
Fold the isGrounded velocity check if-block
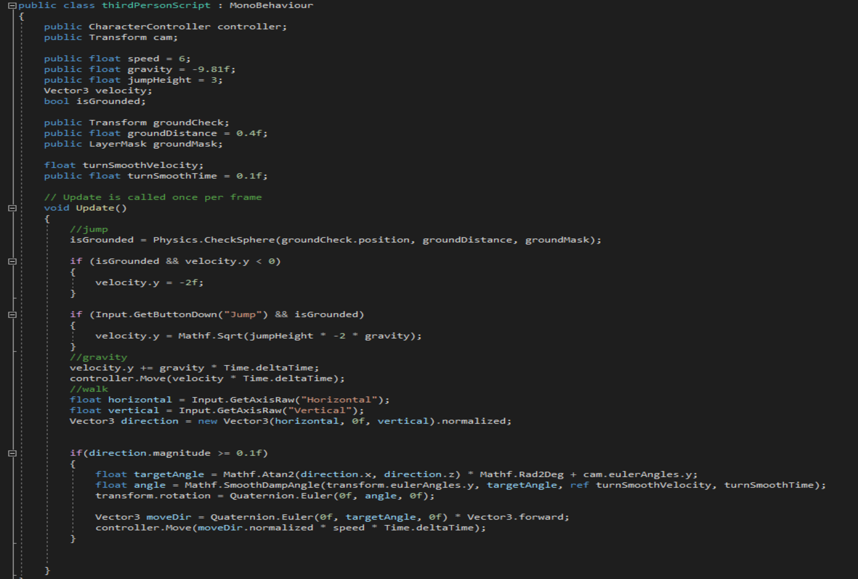click(x=12, y=262)
